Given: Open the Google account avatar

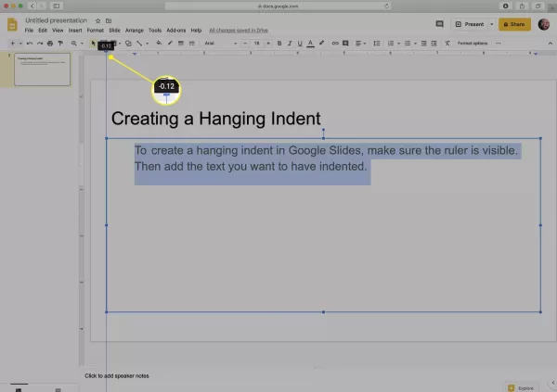Looking at the screenshot, I should coord(543,24).
